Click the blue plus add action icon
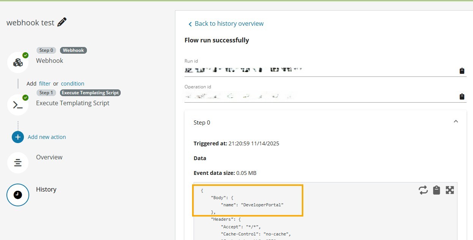 [18, 137]
